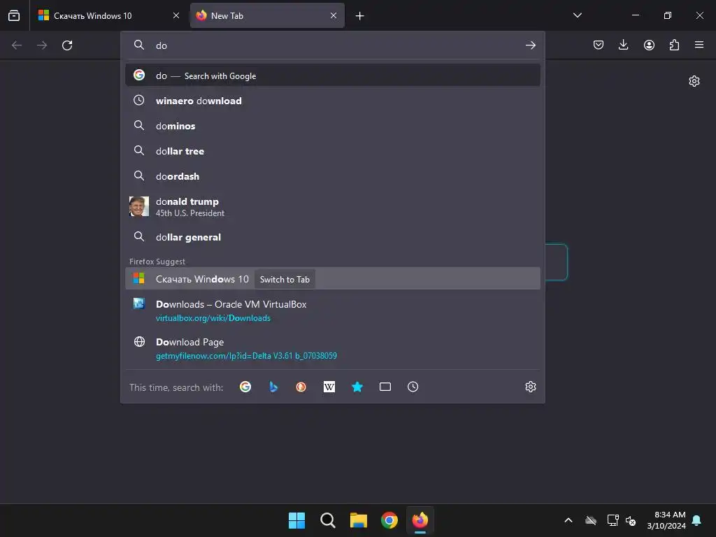
Task: Close the Скачать Windows 10 tab
Action: [x=176, y=15]
